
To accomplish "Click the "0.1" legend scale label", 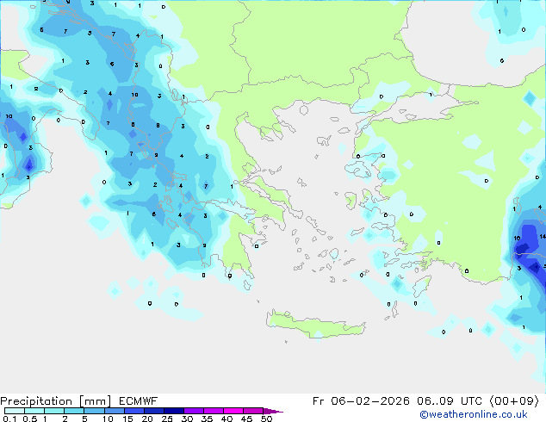I will click(9, 419).
